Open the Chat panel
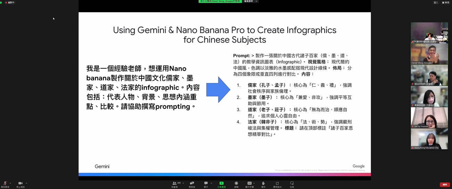The image size is (452, 189). pyautogui.click(x=206, y=184)
